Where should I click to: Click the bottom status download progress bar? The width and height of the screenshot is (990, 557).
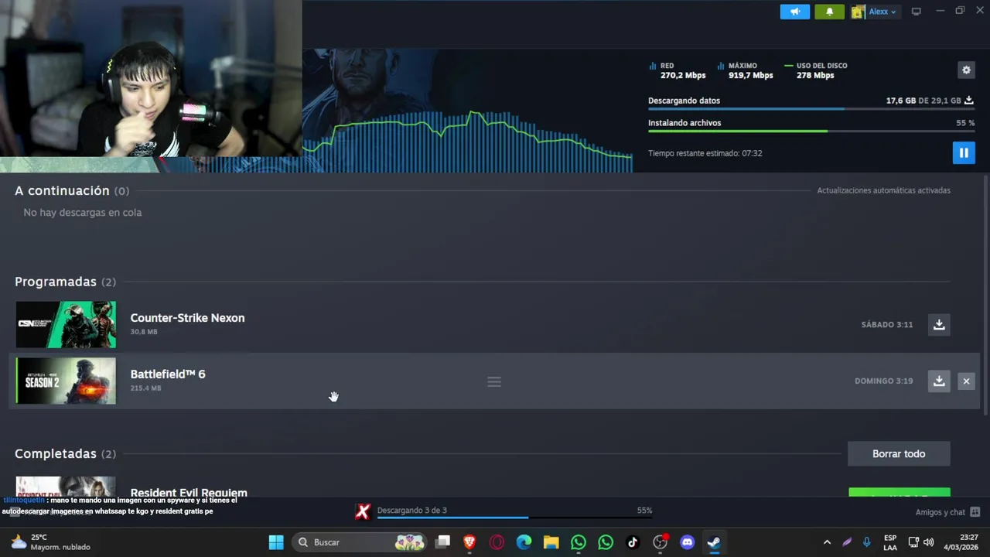pyautogui.click(x=514, y=518)
